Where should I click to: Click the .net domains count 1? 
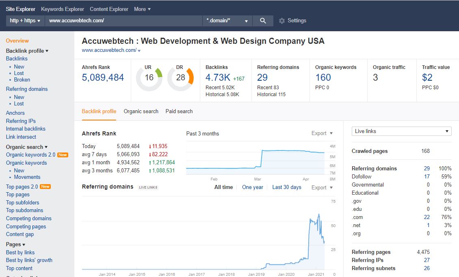click(x=428, y=225)
